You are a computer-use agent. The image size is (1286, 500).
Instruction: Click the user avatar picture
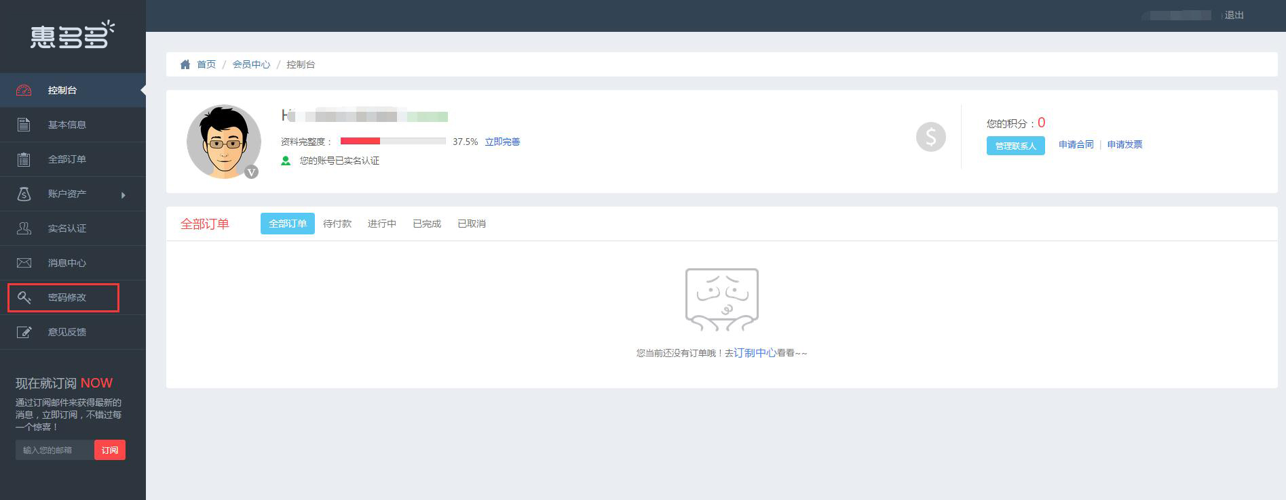coord(224,142)
